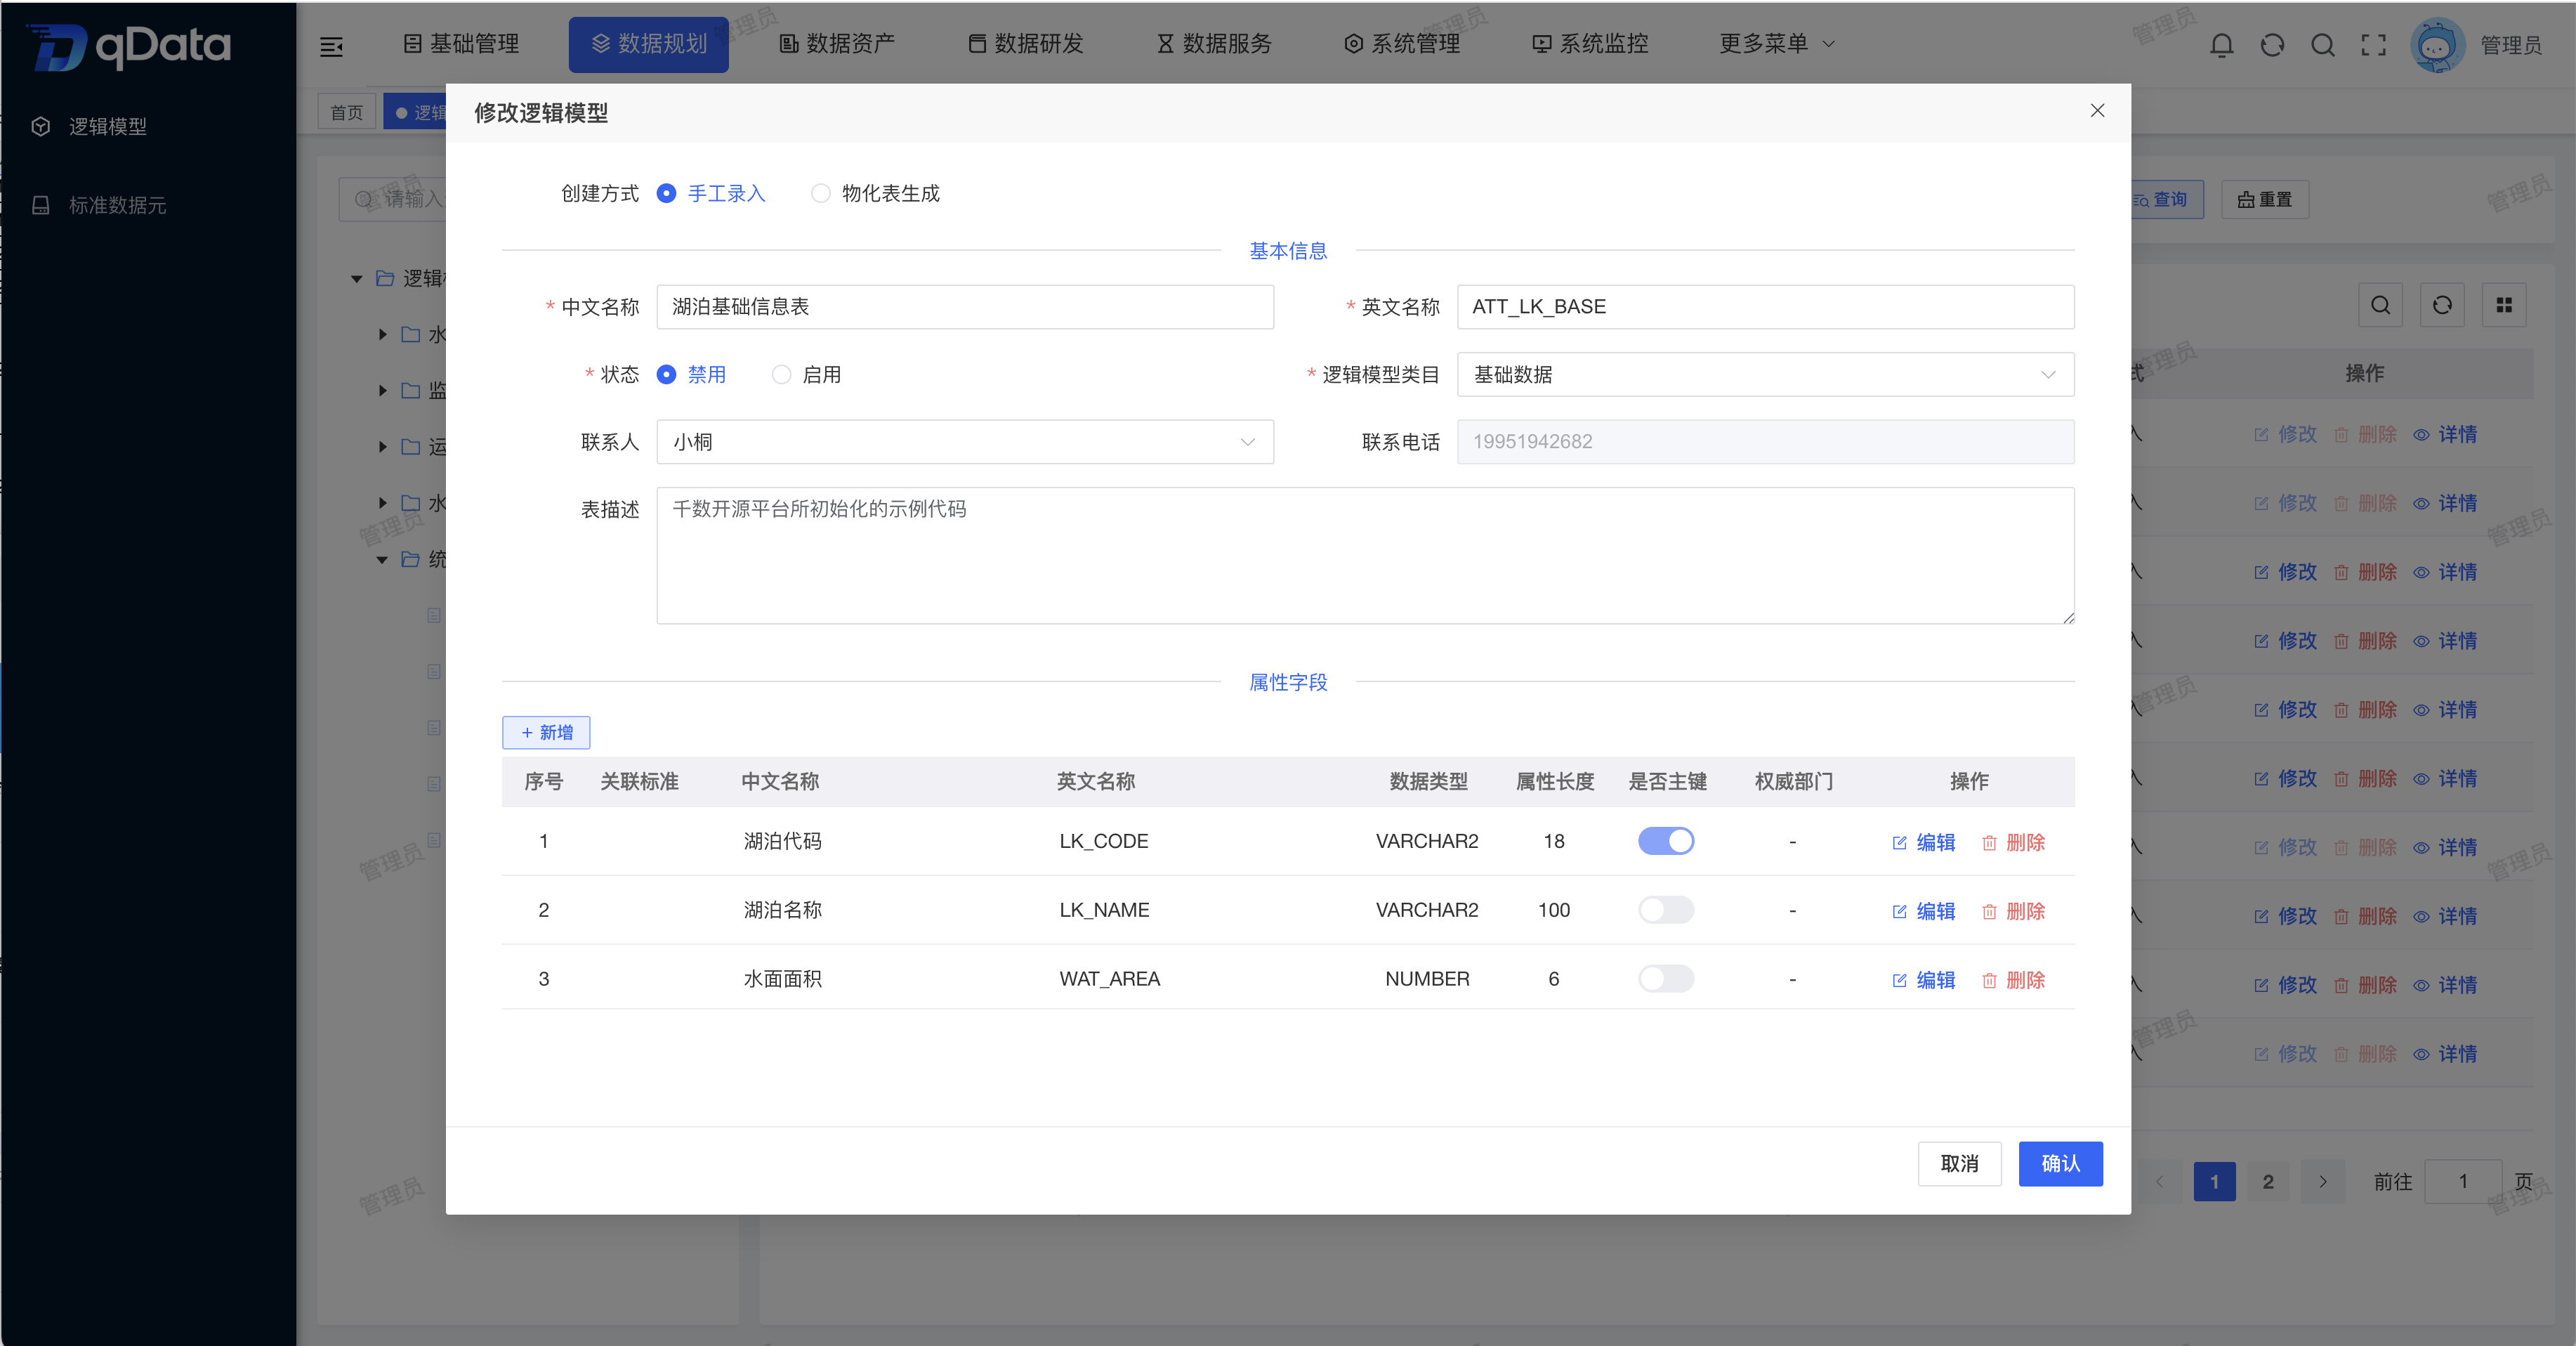The height and width of the screenshot is (1346, 2576).
Task: Open the administrator avatar menu
Action: tap(2437, 45)
